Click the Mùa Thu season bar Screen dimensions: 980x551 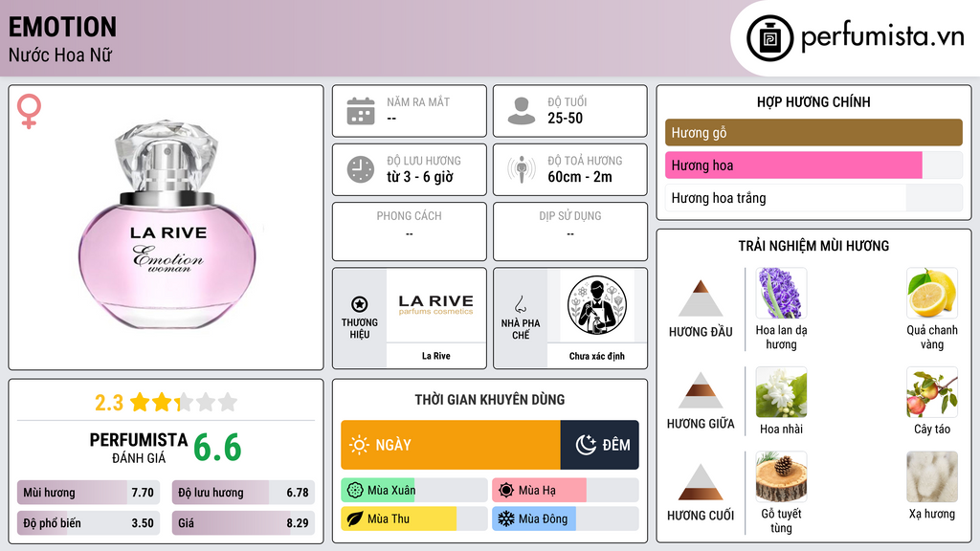(x=414, y=519)
